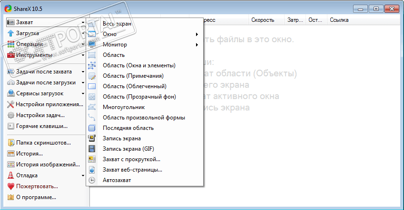Screen dimensions: 404x210
Task: Click the Инструменты red toolbox icon
Action: (11, 55)
